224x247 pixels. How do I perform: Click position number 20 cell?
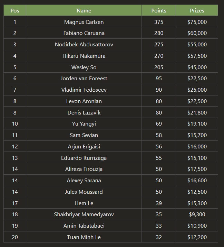pos(15,237)
